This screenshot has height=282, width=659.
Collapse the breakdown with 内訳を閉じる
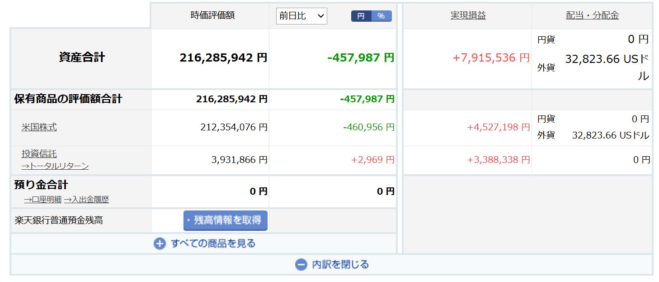[x=340, y=264]
